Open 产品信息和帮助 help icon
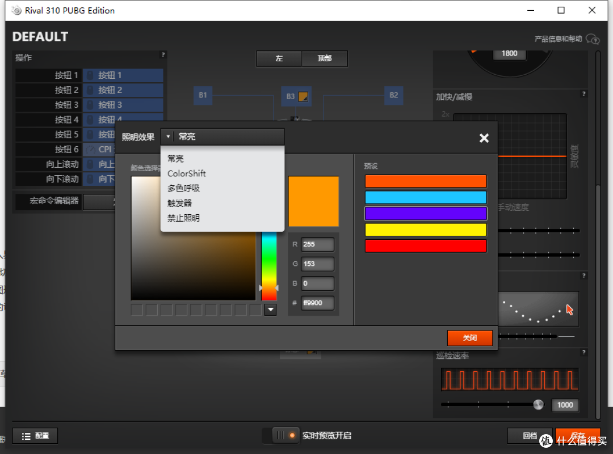 593,39
